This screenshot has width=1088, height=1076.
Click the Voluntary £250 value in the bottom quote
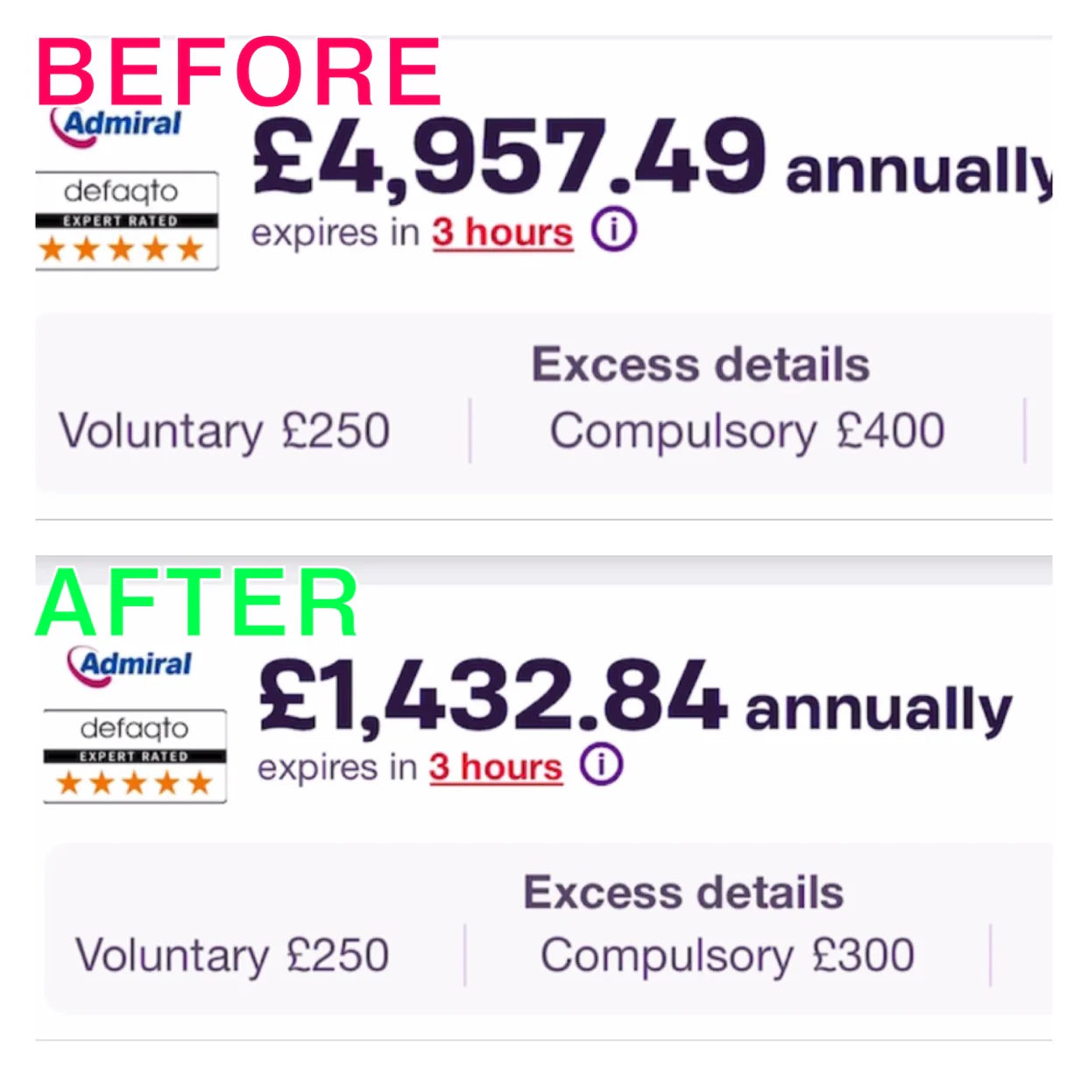(x=232, y=956)
